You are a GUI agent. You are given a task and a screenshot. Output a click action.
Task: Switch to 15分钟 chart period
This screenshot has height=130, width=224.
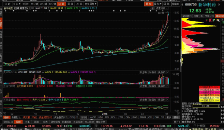(x=34, y=4)
